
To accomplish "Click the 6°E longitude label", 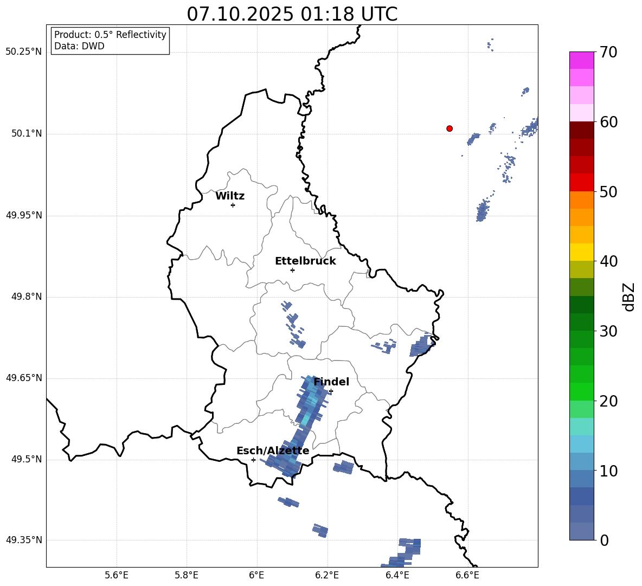I will point(256,575).
